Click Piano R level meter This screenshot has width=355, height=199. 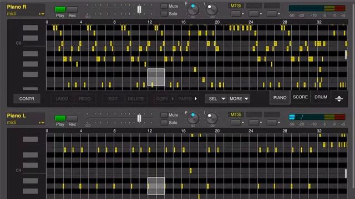(x=317, y=8)
